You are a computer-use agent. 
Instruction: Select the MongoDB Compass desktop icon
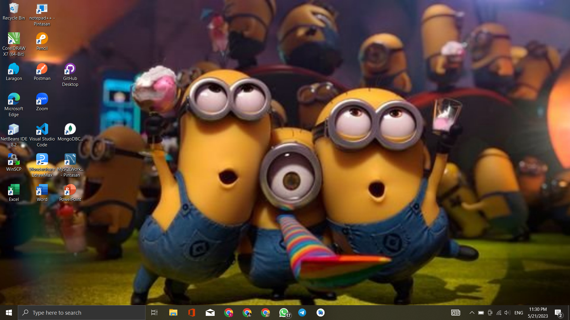pyautogui.click(x=70, y=132)
